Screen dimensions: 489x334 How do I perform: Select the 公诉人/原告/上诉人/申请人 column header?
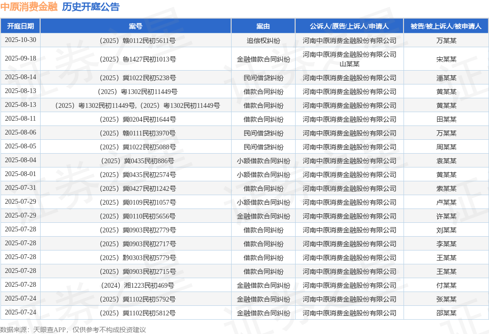tap(349, 26)
